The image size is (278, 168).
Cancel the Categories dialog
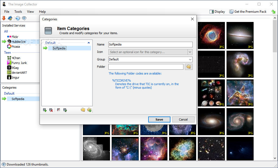[183, 119]
